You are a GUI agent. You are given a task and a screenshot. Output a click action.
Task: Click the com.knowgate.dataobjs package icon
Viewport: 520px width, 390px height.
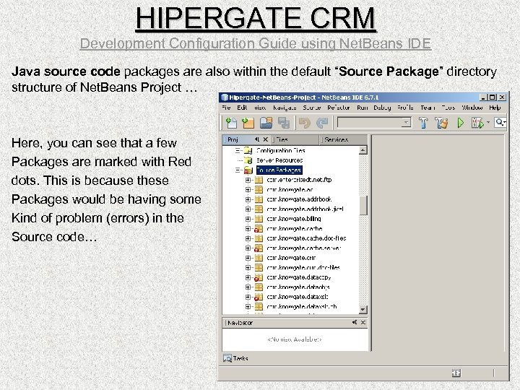click(259, 287)
